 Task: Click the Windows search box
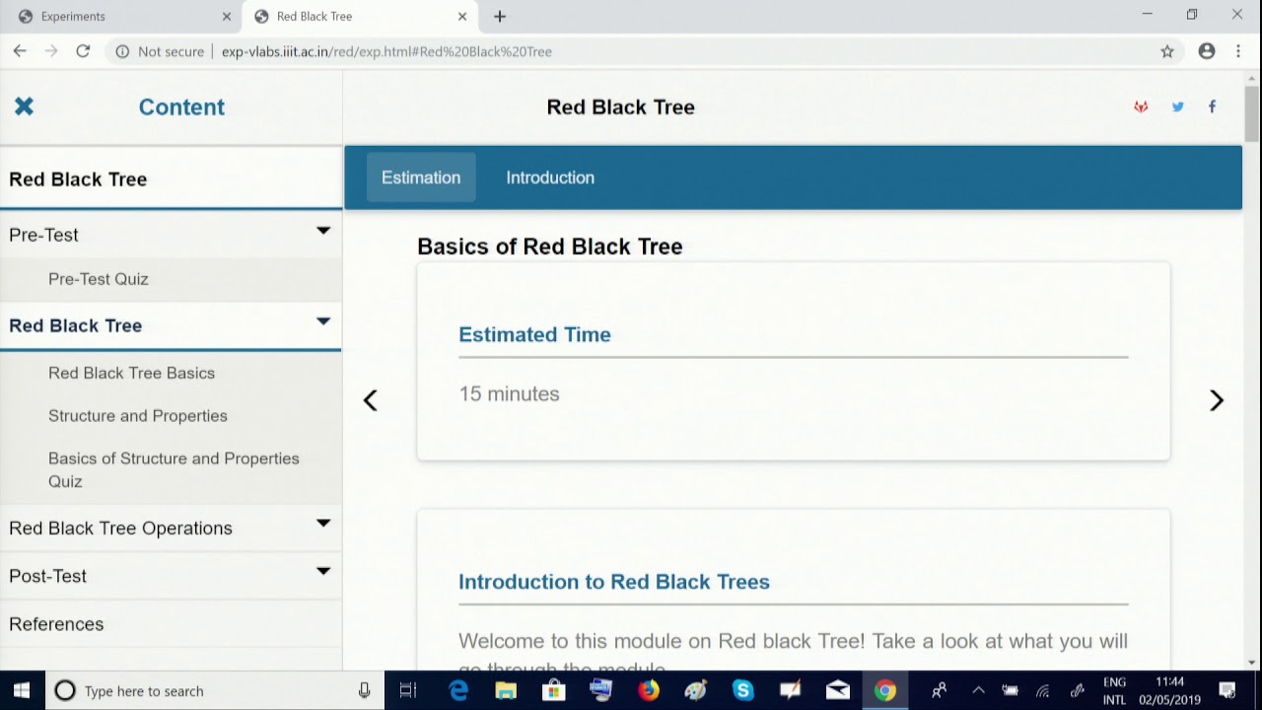tap(213, 690)
